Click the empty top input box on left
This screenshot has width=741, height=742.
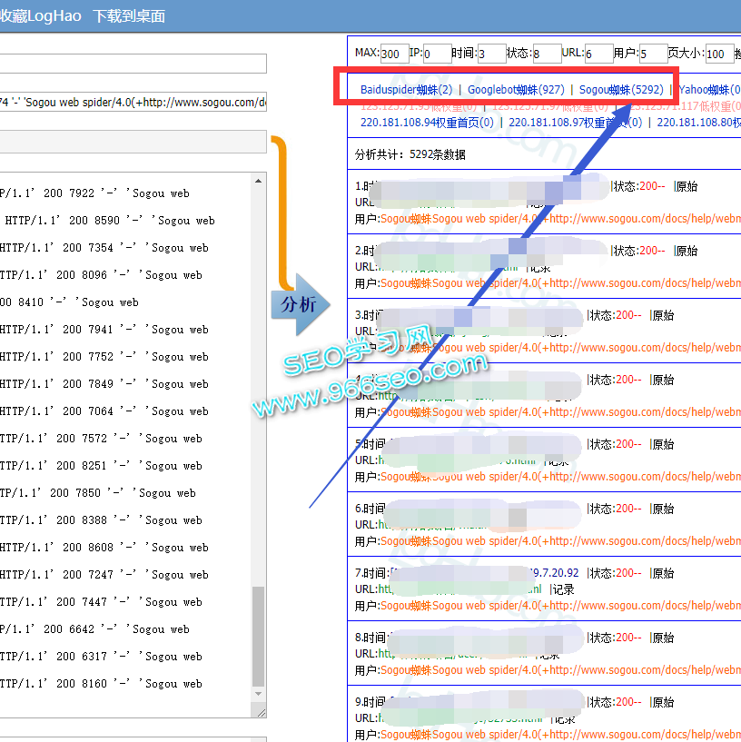click(133, 64)
